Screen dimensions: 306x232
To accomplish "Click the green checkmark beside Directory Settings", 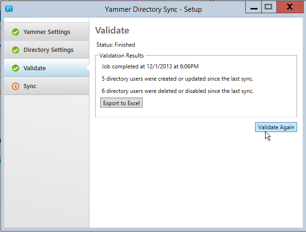I will (x=16, y=50).
